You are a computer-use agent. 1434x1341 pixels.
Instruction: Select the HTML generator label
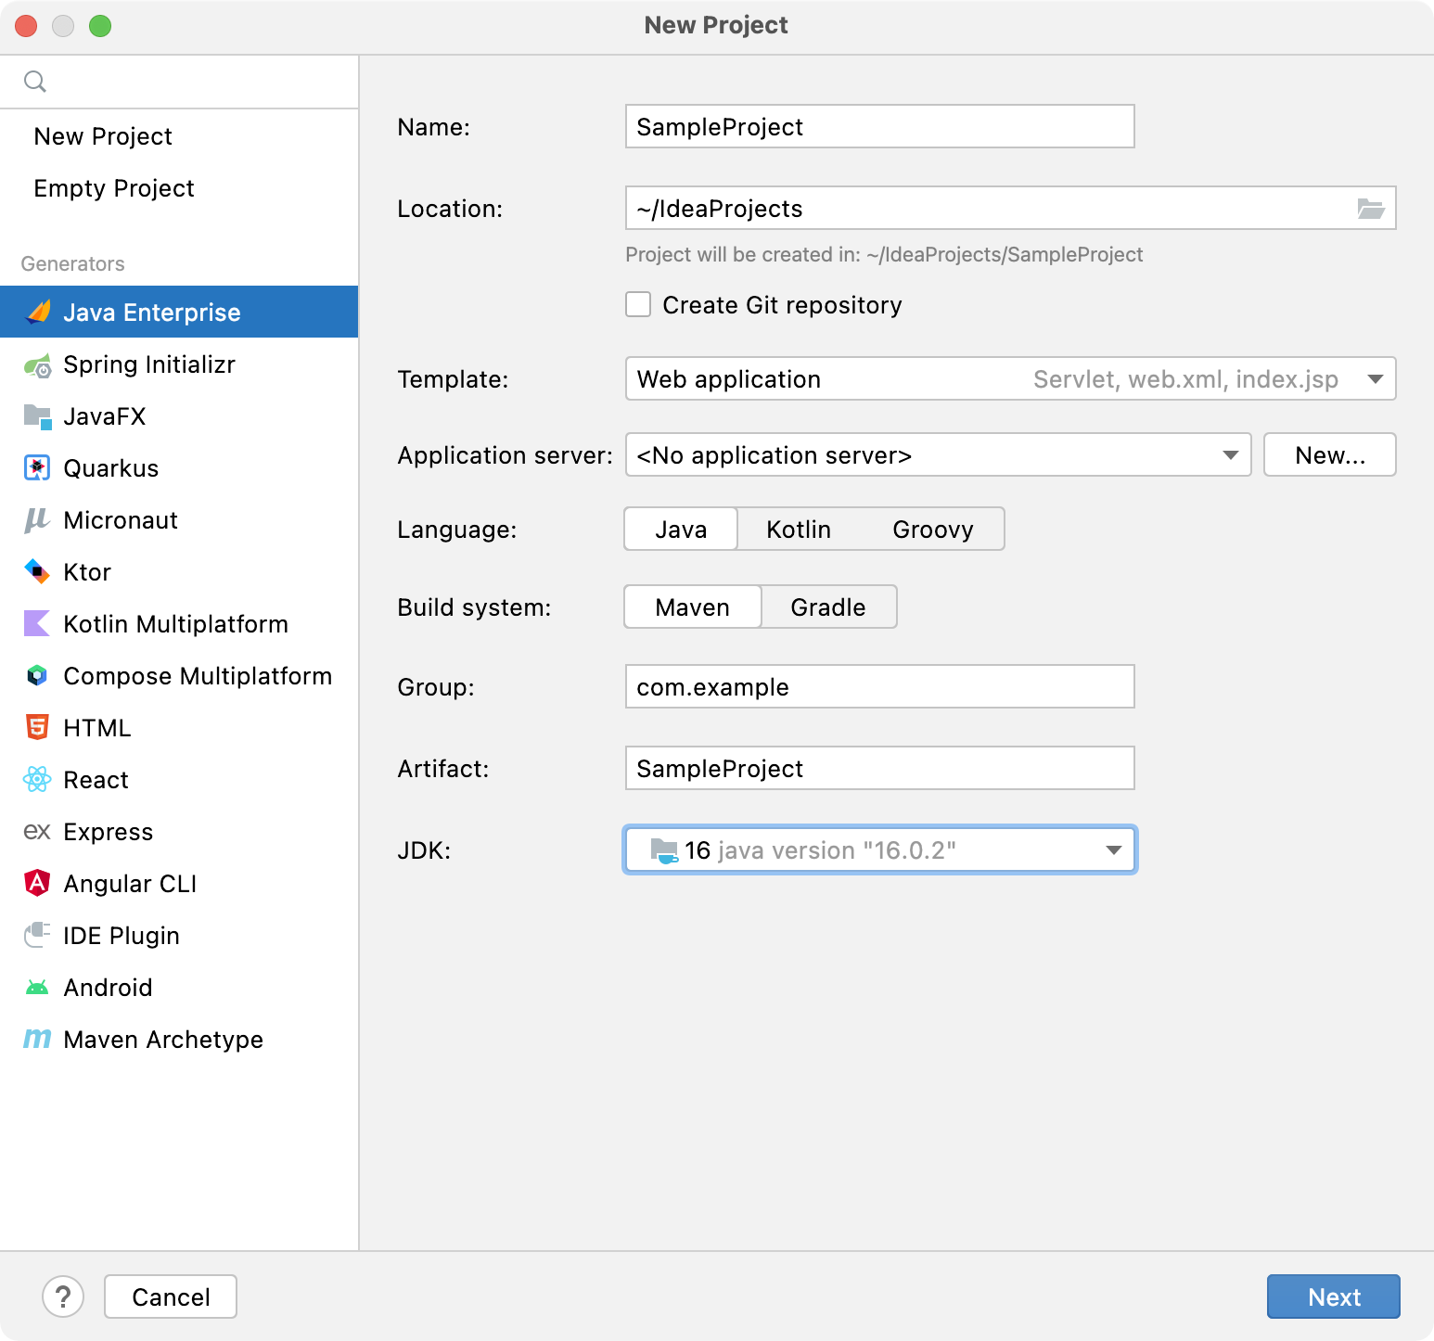click(x=97, y=728)
